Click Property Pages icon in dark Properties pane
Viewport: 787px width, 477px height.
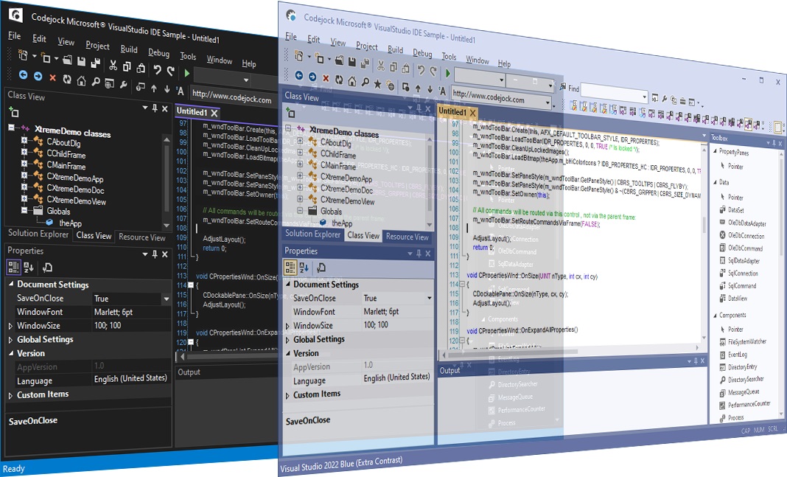(48, 268)
